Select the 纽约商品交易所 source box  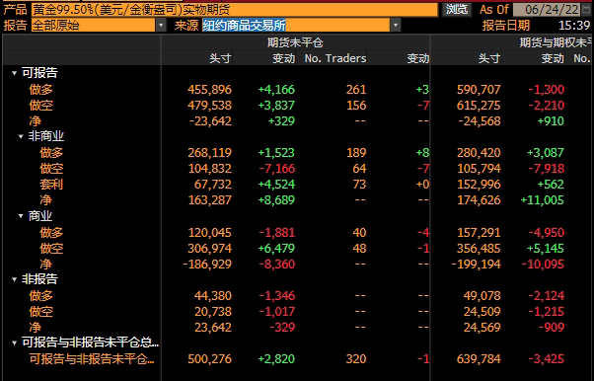[296, 26]
